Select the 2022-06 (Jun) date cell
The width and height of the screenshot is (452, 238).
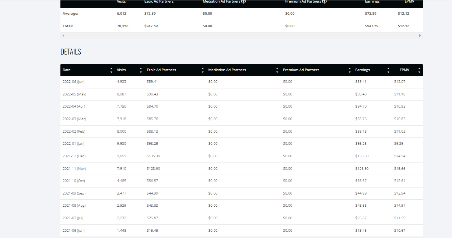[x=73, y=82]
